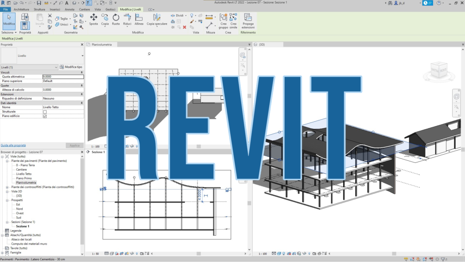Click the Save icon in quick access toolbar
Image resolution: width=465 pixels, height=262 pixels.
39,3
